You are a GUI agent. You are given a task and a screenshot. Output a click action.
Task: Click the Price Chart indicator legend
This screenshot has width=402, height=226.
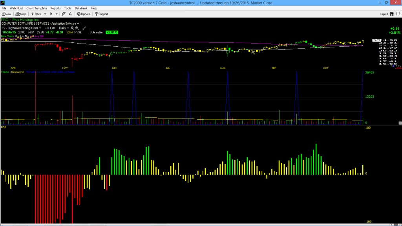pos(7,36)
